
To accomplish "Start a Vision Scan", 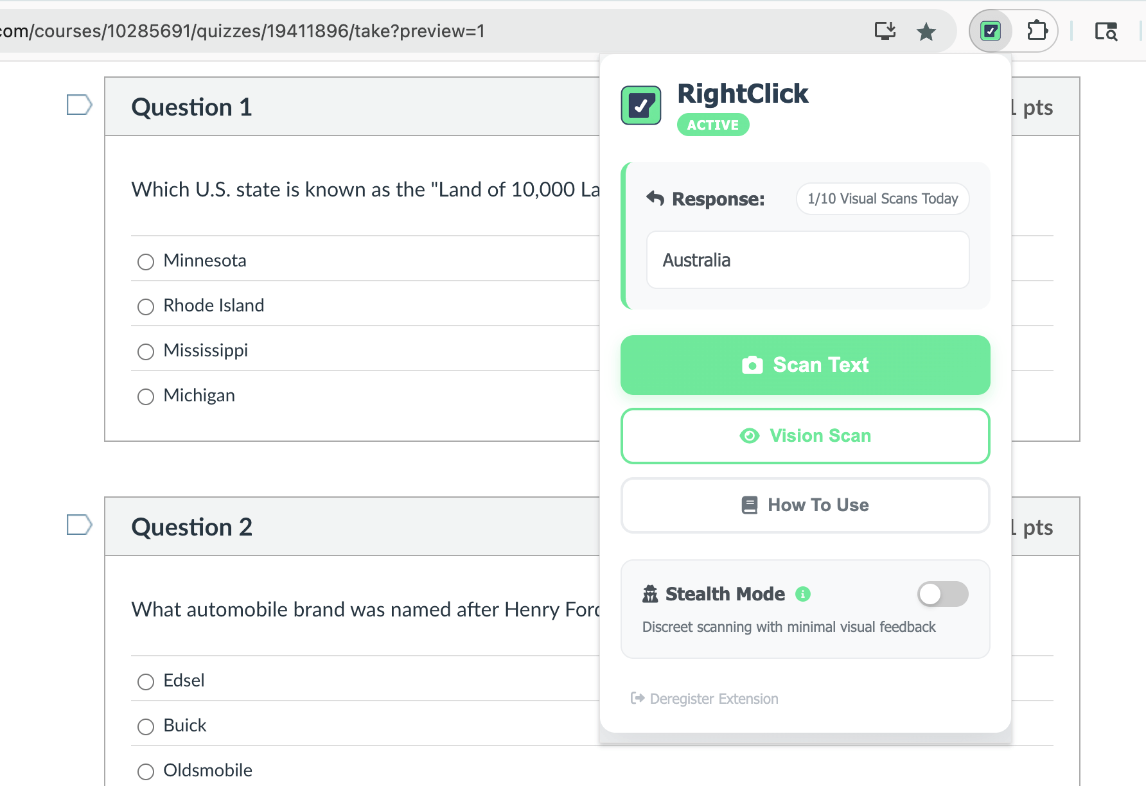I will click(805, 436).
